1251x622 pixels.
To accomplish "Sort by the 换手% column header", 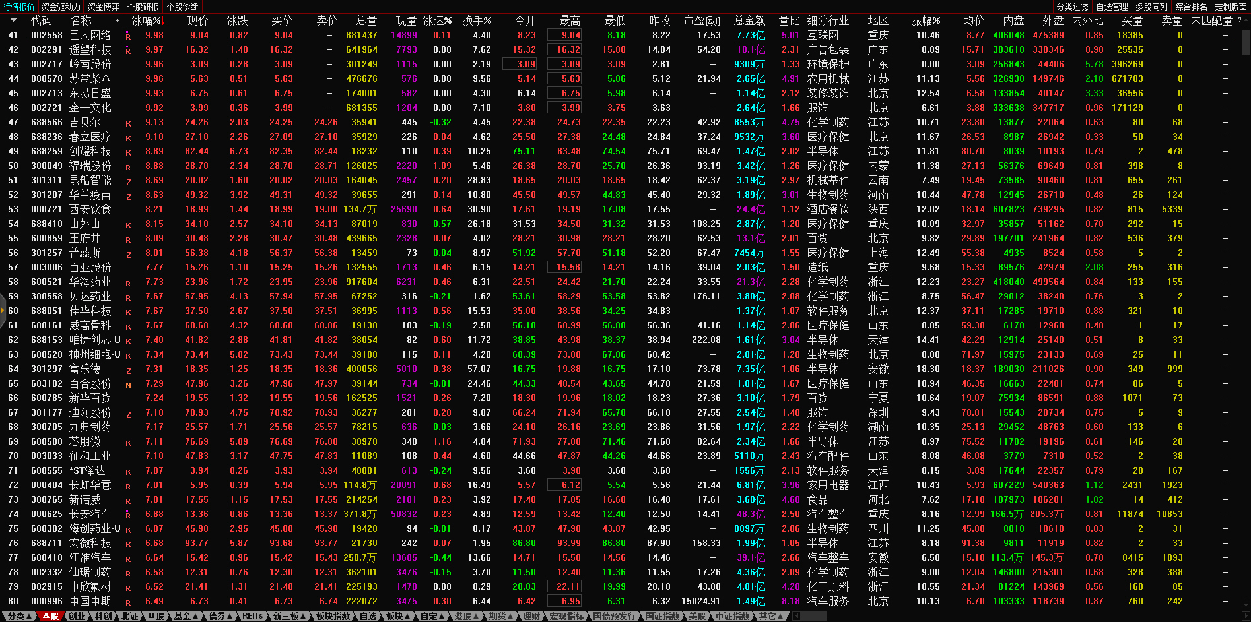I will click(477, 20).
